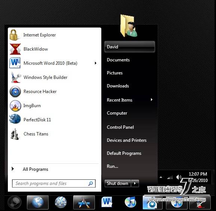Open Control Panel
The height and width of the screenshot is (211, 216).
[x=120, y=127]
